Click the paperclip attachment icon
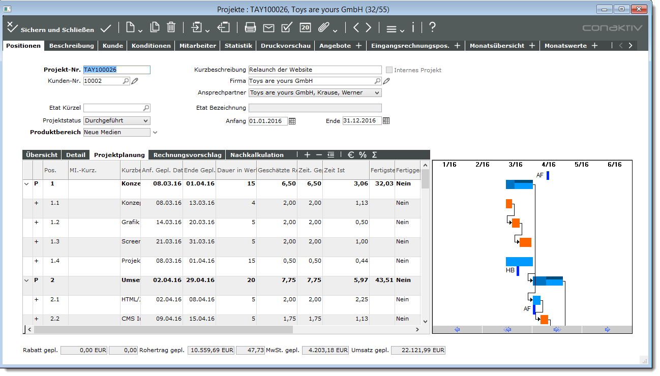Screen dimensions: 660x376 (x=323, y=27)
